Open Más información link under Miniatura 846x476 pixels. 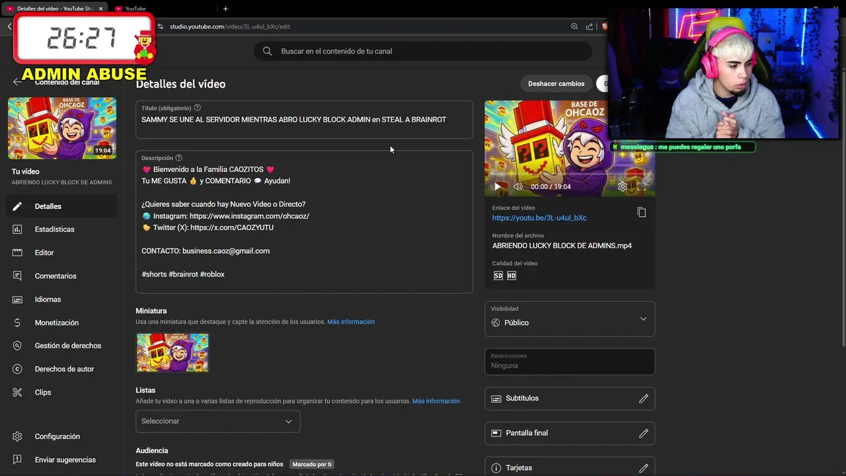click(x=351, y=322)
